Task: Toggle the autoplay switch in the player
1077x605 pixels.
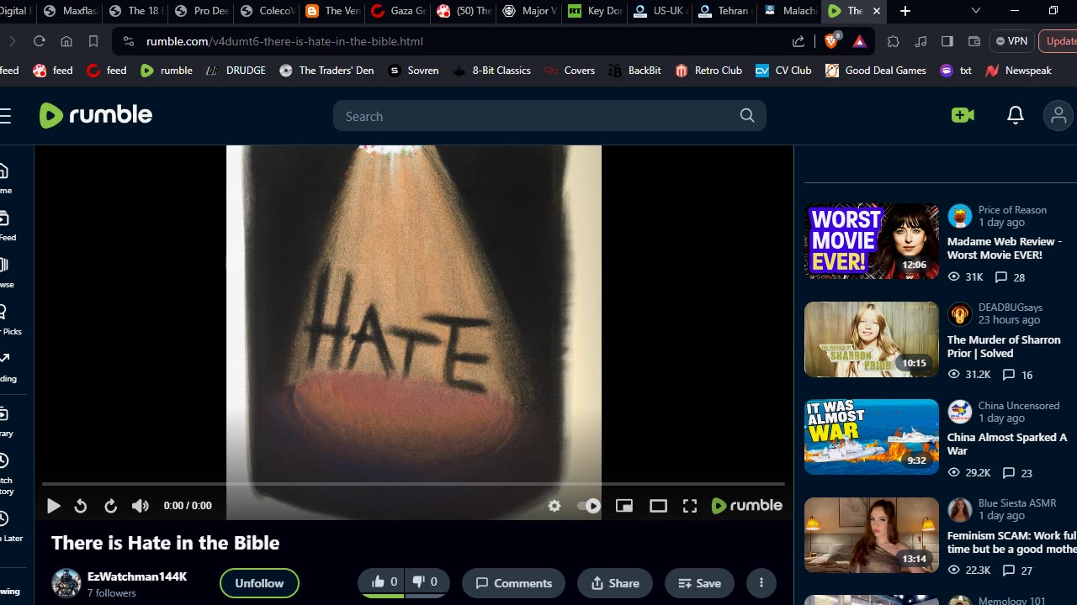Action: coord(589,506)
